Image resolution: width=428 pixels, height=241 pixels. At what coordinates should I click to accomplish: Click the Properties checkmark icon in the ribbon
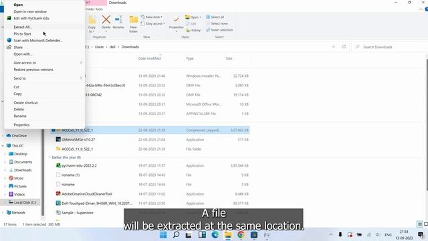point(176,19)
